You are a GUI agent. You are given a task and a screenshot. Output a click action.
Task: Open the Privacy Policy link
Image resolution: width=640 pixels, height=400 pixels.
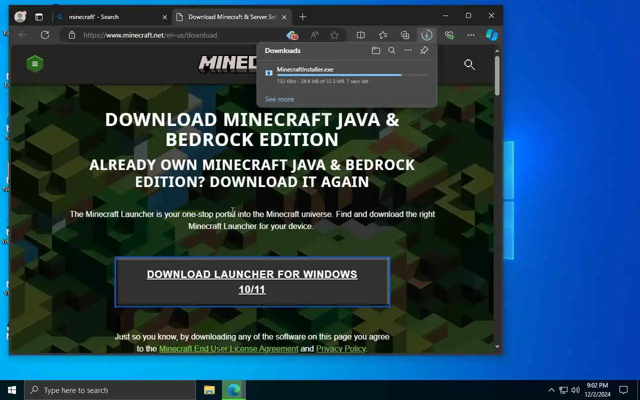coord(340,348)
